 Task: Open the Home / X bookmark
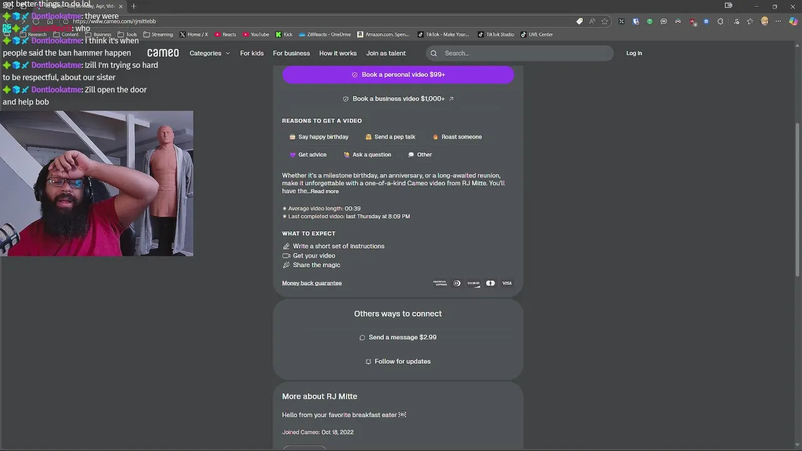[194, 34]
